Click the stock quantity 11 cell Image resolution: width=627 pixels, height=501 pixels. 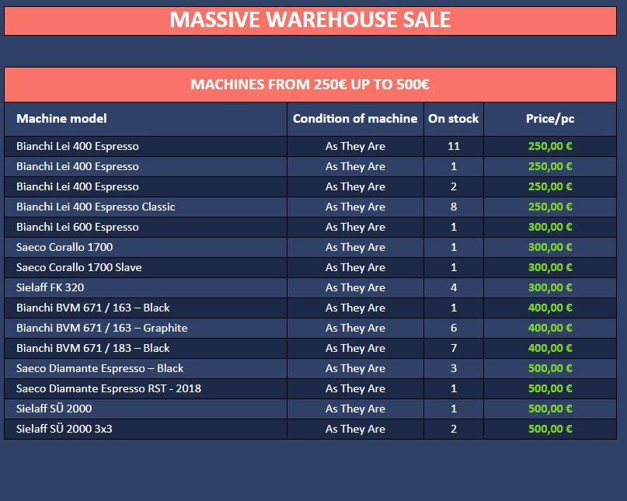coord(454,146)
